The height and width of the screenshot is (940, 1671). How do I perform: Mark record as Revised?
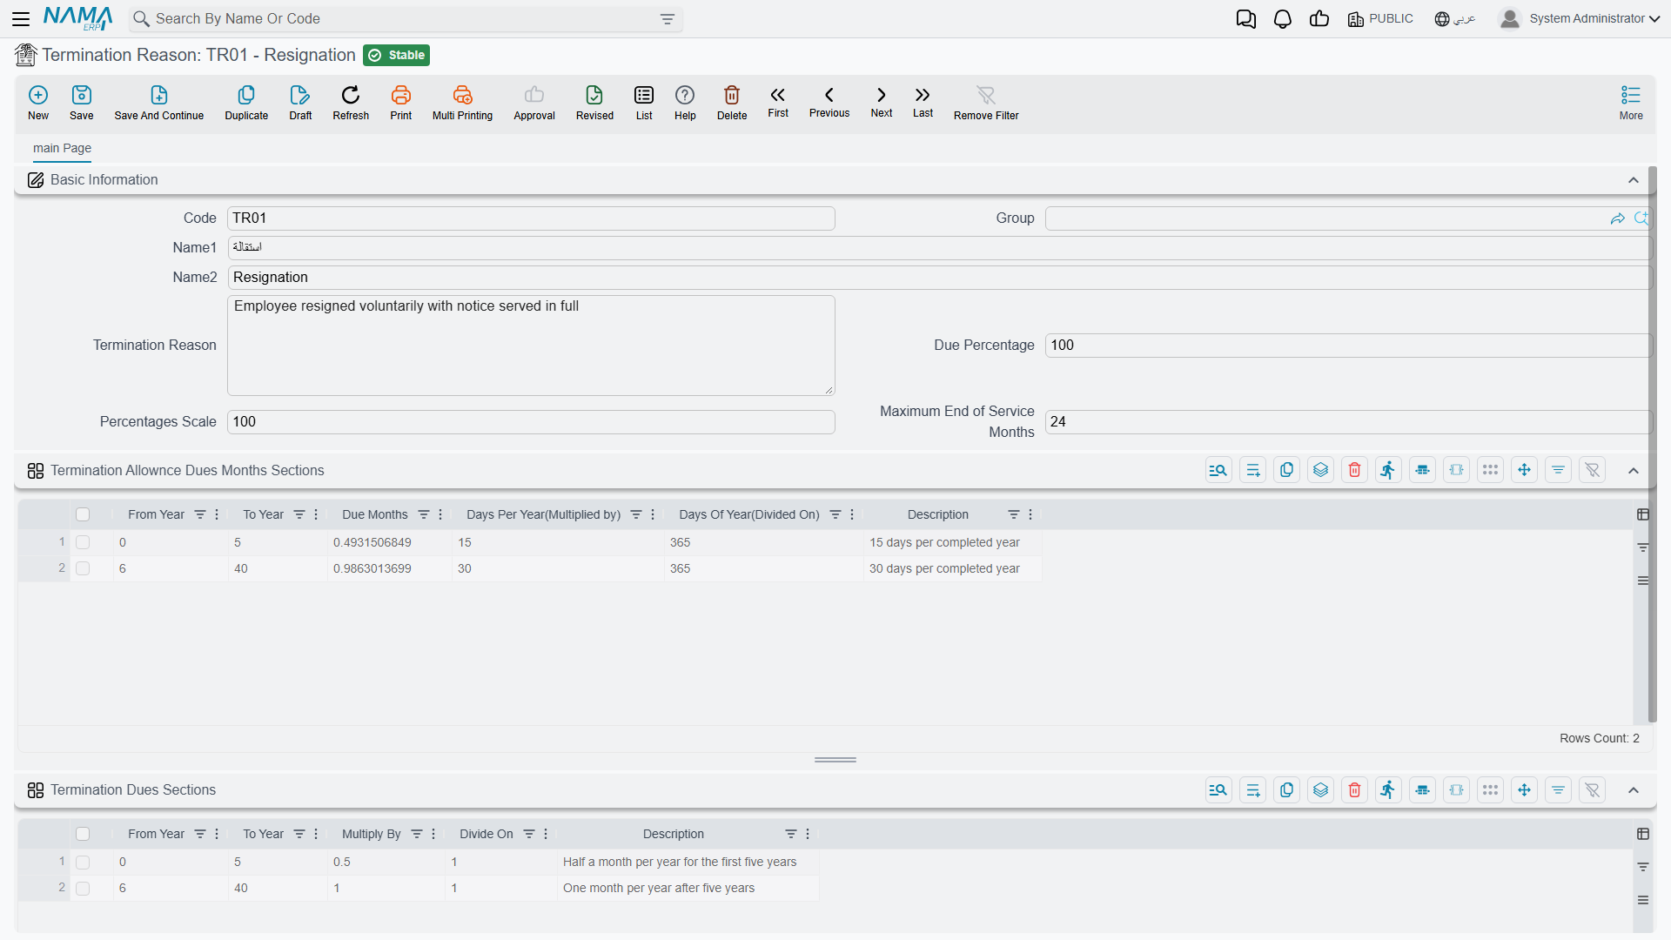594,103
